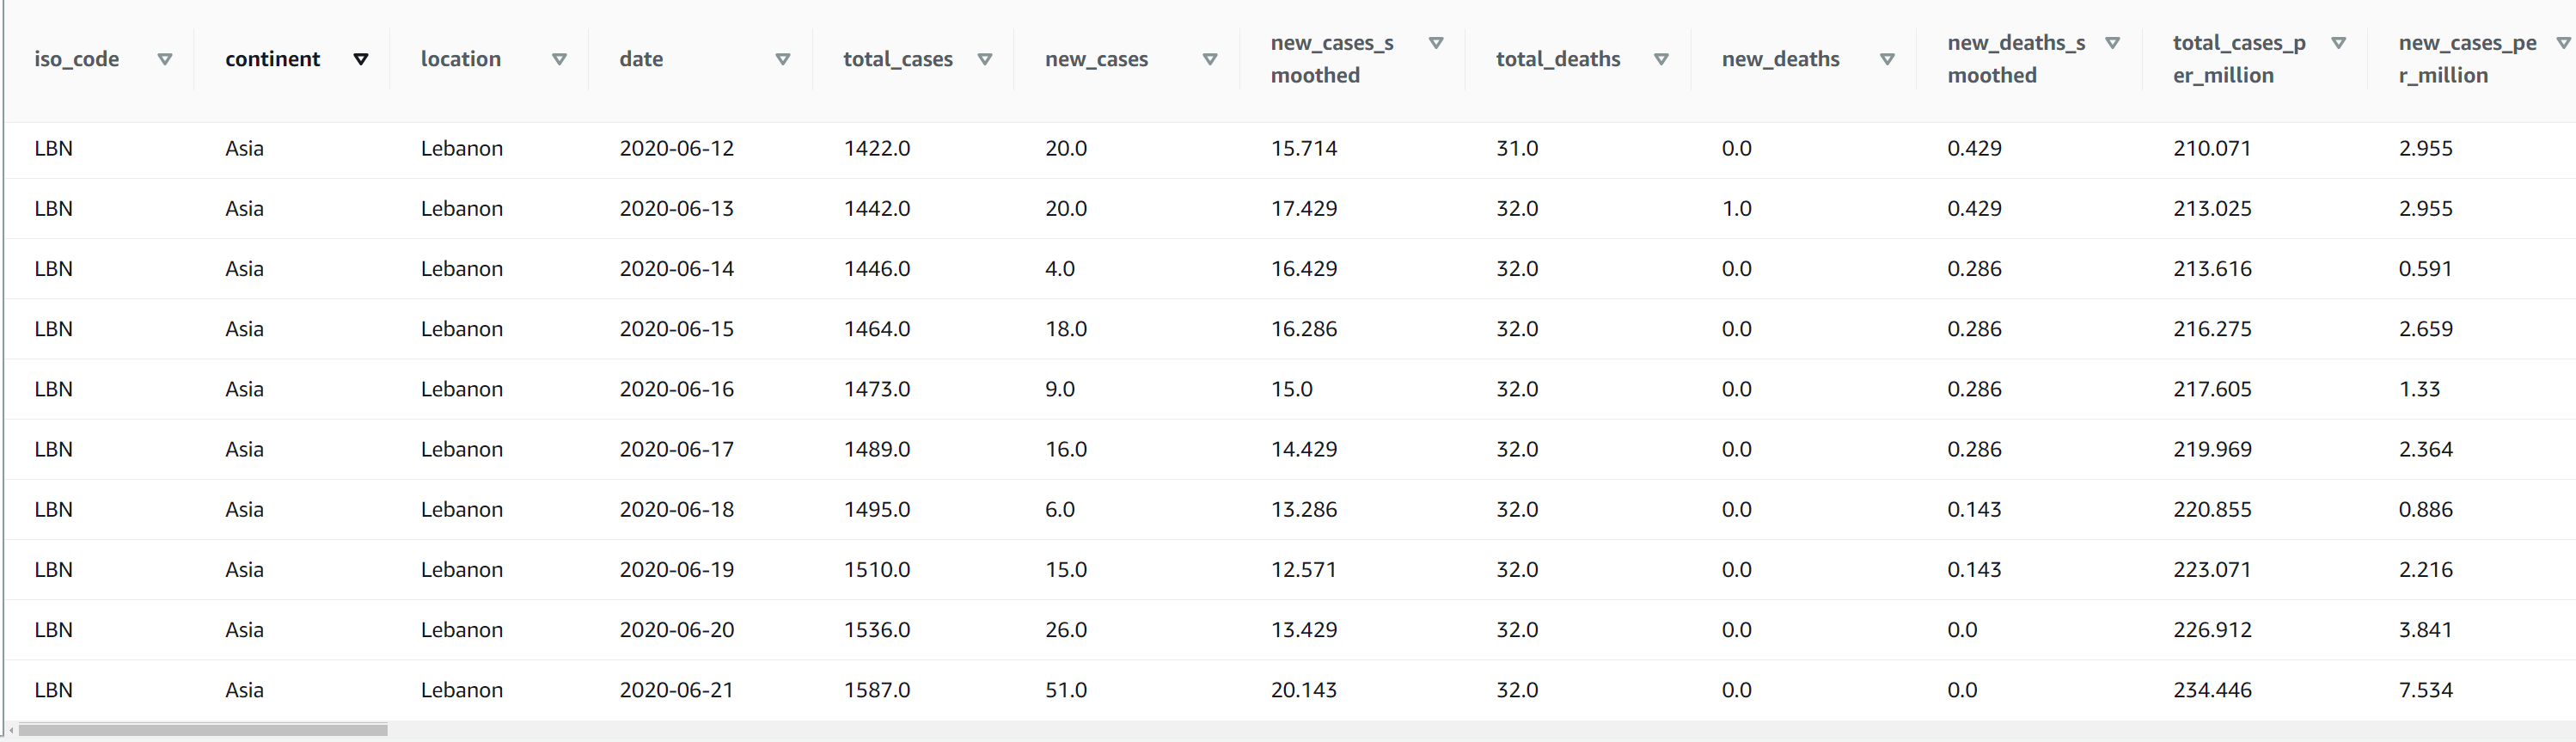Image resolution: width=2576 pixels, height=742 pixels.
Task: Click the total_cases cell showing 1587.0
Action: click(x=876, y=690)
